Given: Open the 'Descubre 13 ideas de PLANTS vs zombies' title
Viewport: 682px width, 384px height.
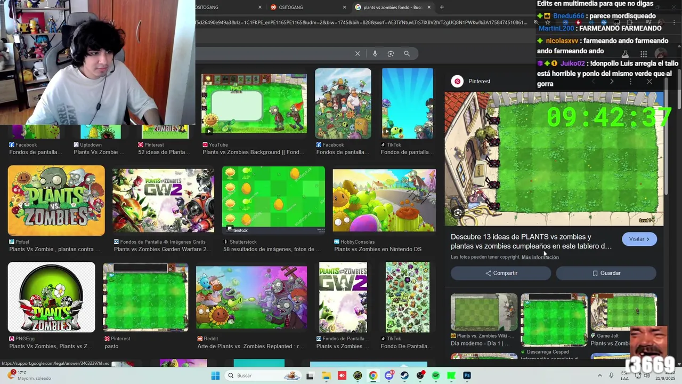Looking at the screenshot, I should click(x=531, y=242).
